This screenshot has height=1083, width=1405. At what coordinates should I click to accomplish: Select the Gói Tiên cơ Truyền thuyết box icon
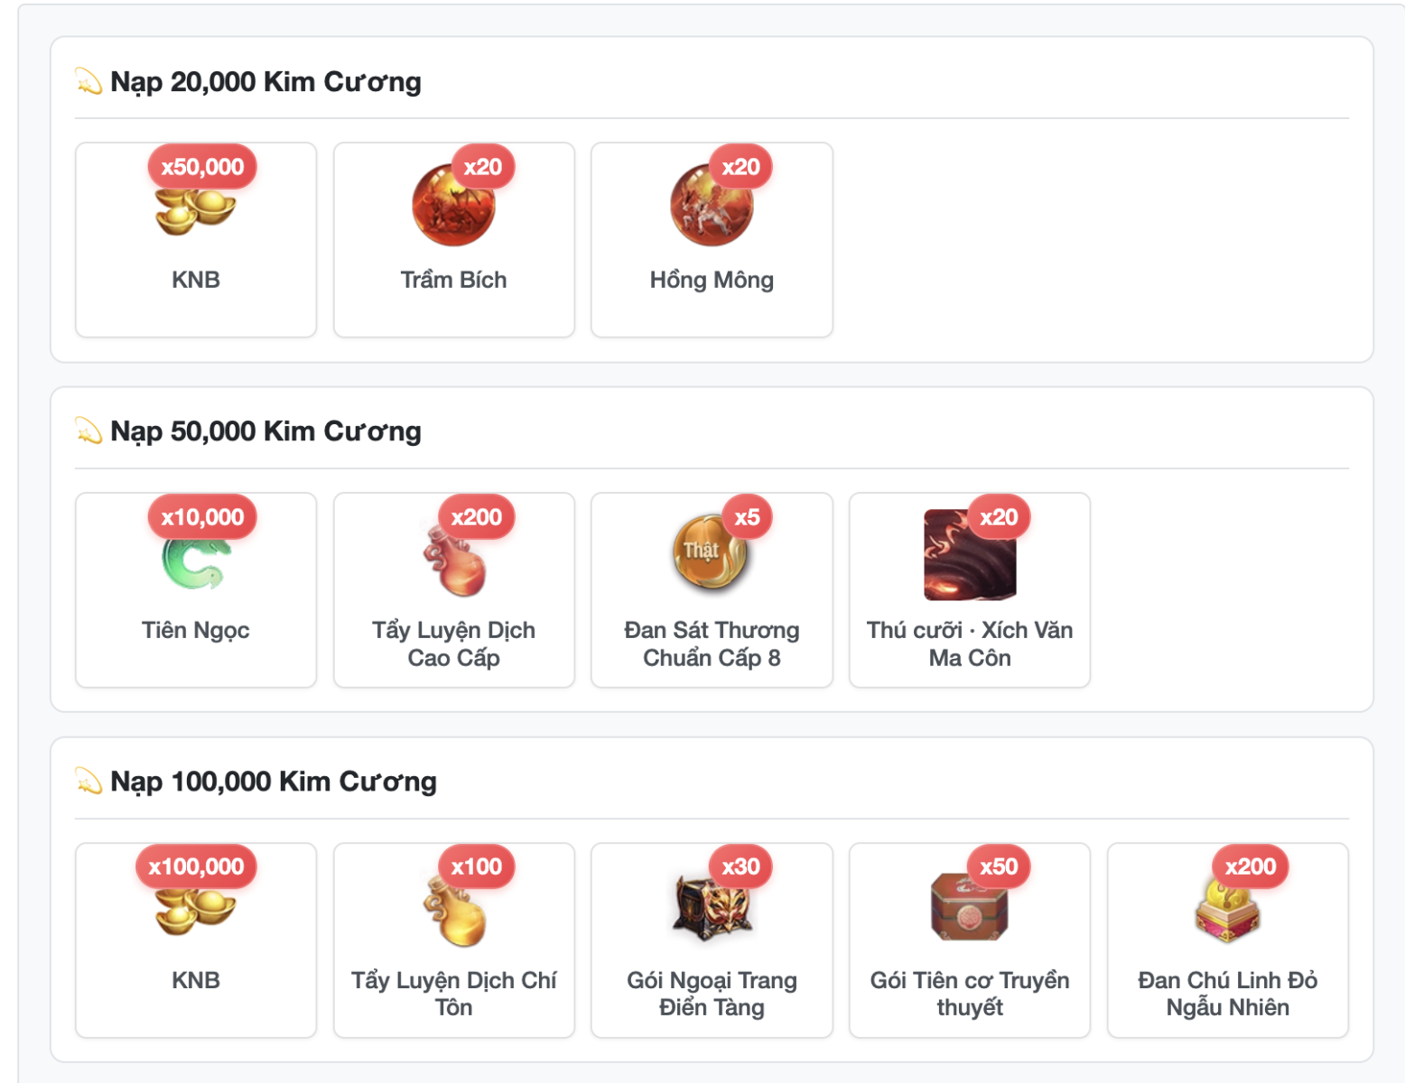[x=970, y=906]
